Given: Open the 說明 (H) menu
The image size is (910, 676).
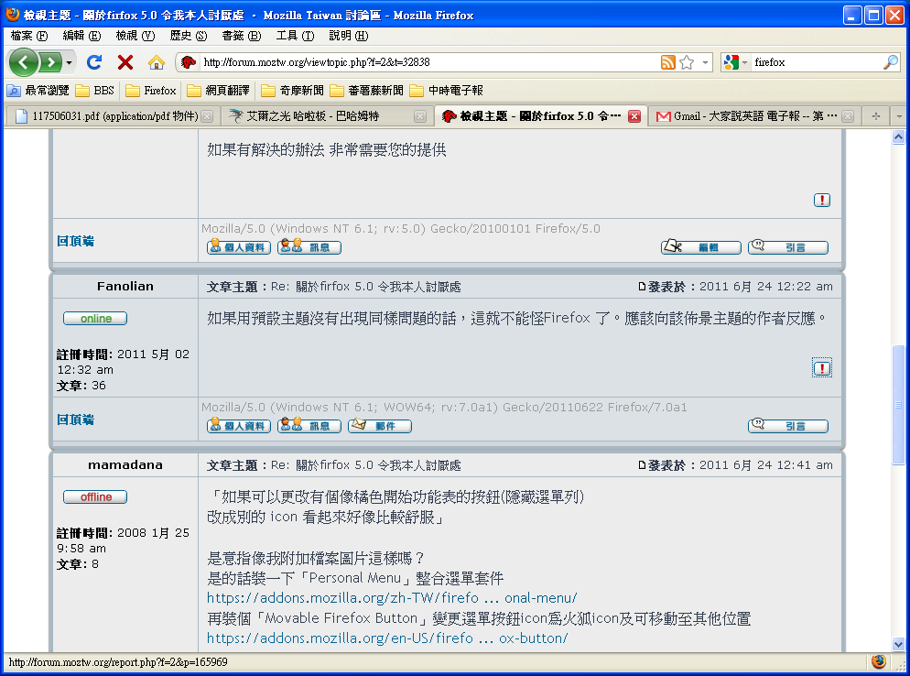Looking at the screenshot, I should (x=348, y=36).
